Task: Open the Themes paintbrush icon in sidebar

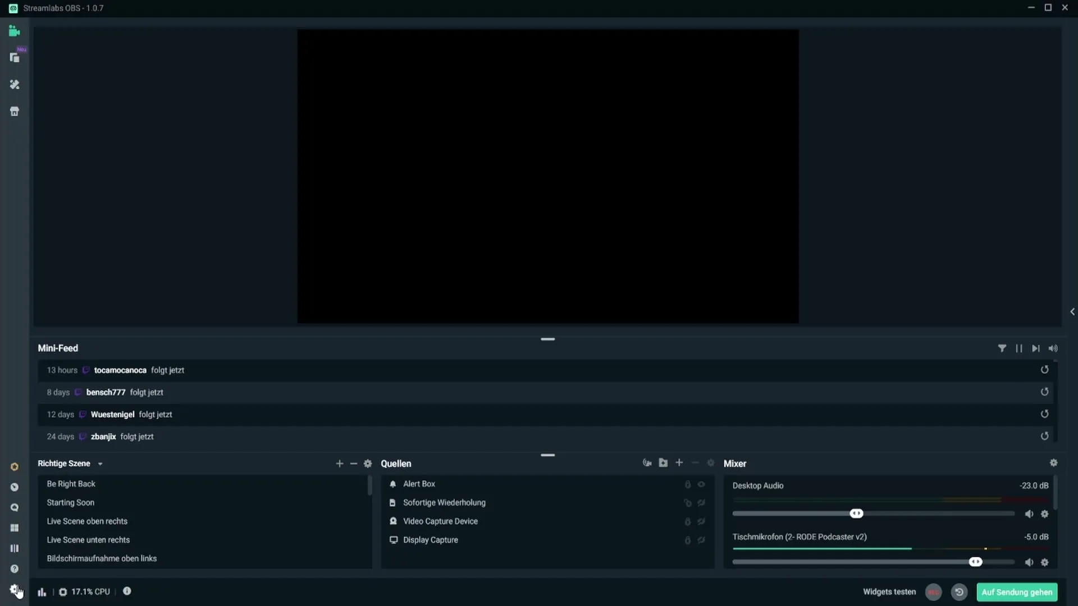Action: coord(15,85)
